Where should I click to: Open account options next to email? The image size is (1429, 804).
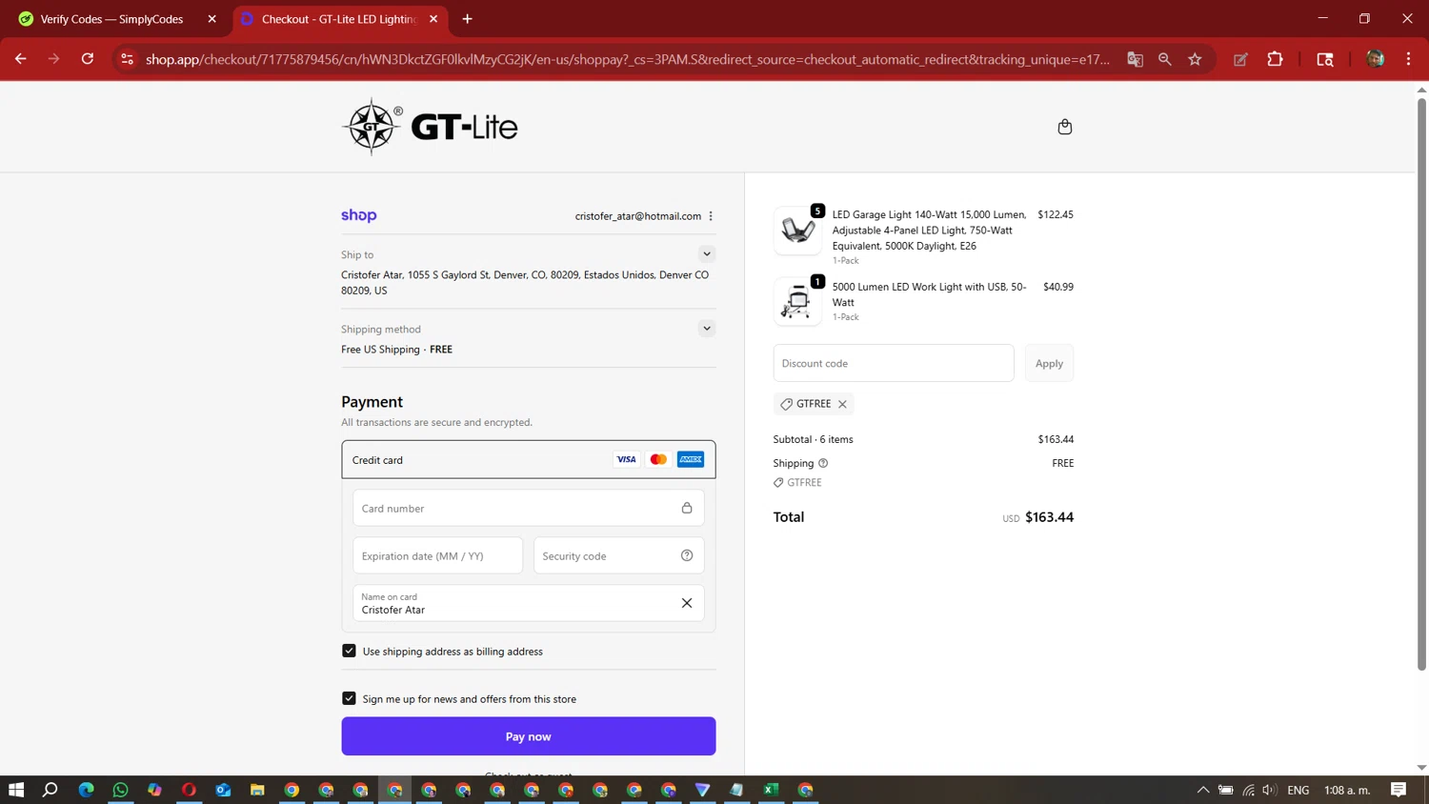pyautogui.click(x=711, y=216)
